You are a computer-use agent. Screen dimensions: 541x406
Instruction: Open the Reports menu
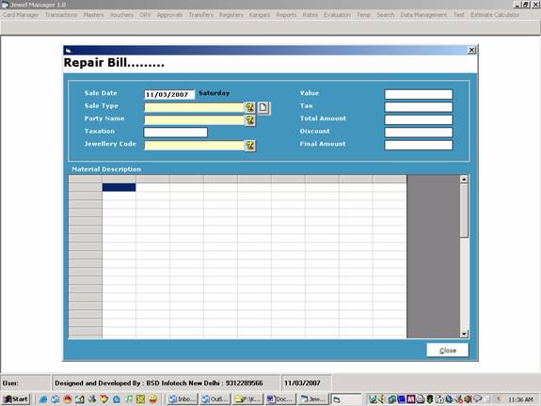[x=286, y=15]
